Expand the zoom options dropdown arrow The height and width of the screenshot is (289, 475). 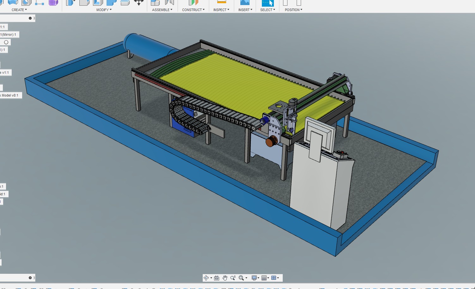246,278
